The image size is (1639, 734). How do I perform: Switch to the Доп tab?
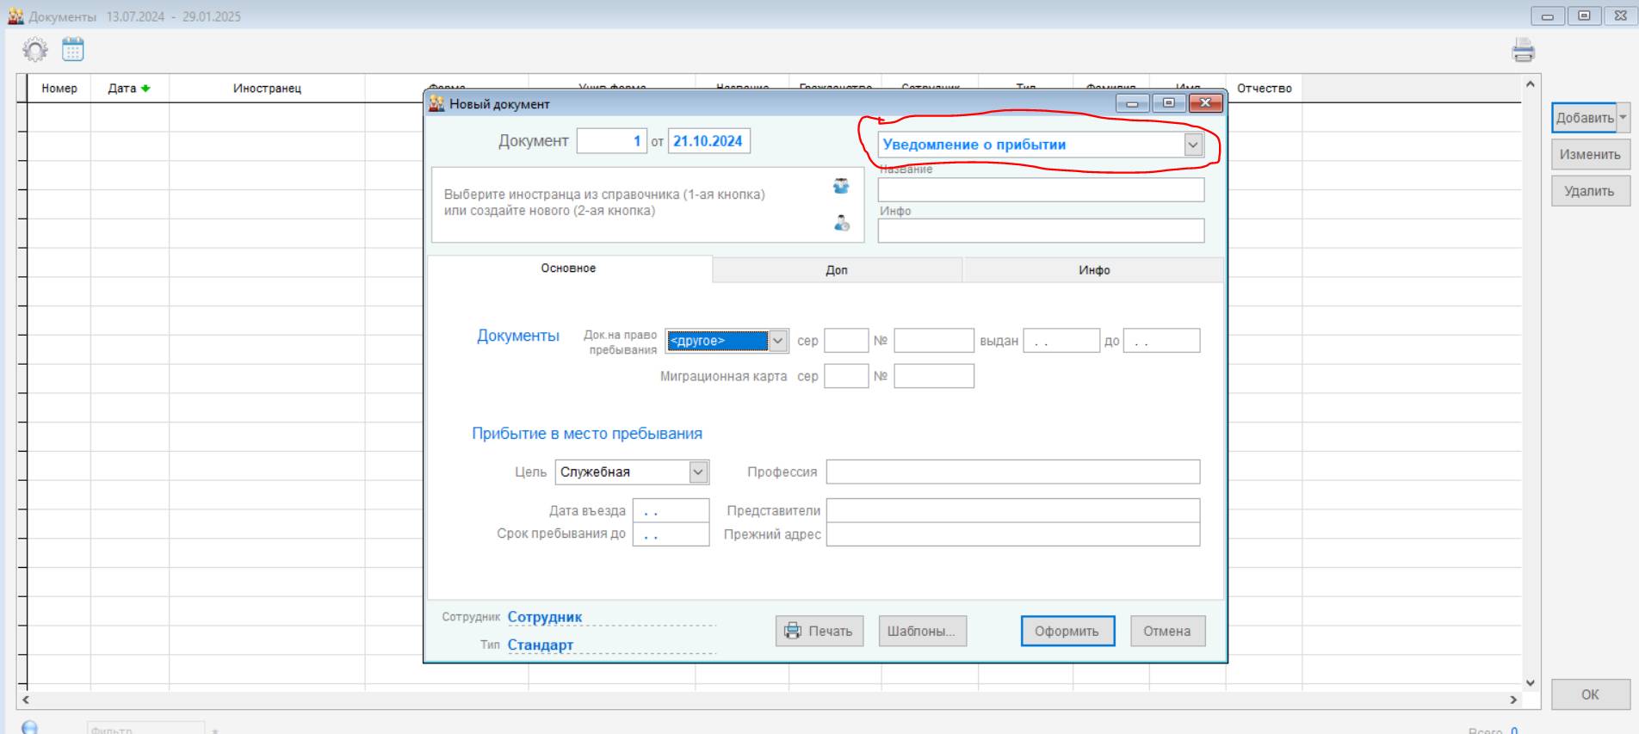point(837,270)
